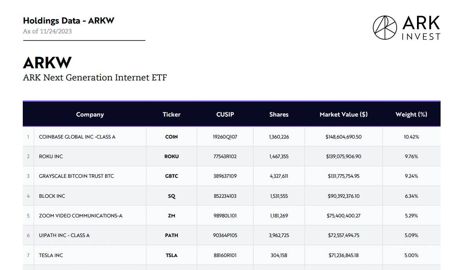Click the ARK Invest circular logo
461x270 pixels.
point(385,27)
